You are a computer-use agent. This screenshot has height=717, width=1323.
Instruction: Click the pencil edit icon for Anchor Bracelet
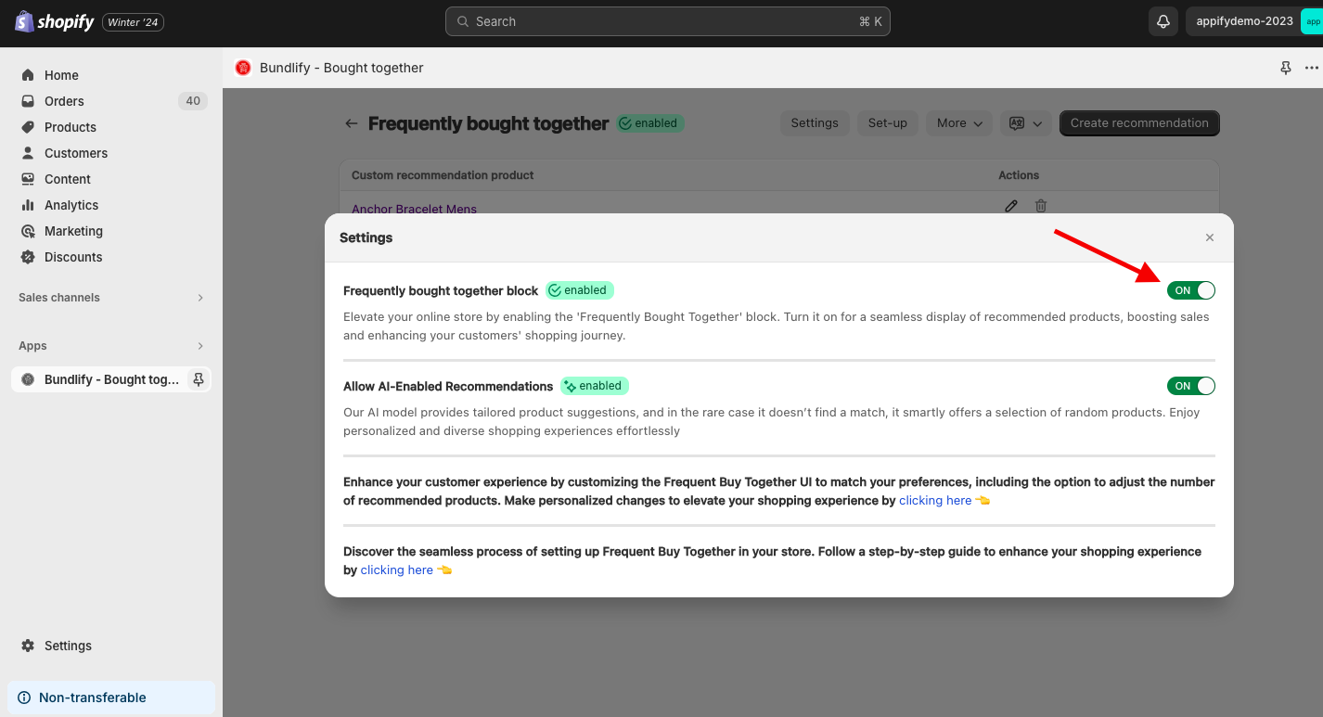point(1011,206)
